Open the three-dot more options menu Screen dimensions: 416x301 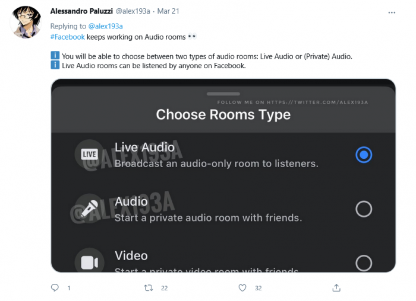tap(390, 12)
